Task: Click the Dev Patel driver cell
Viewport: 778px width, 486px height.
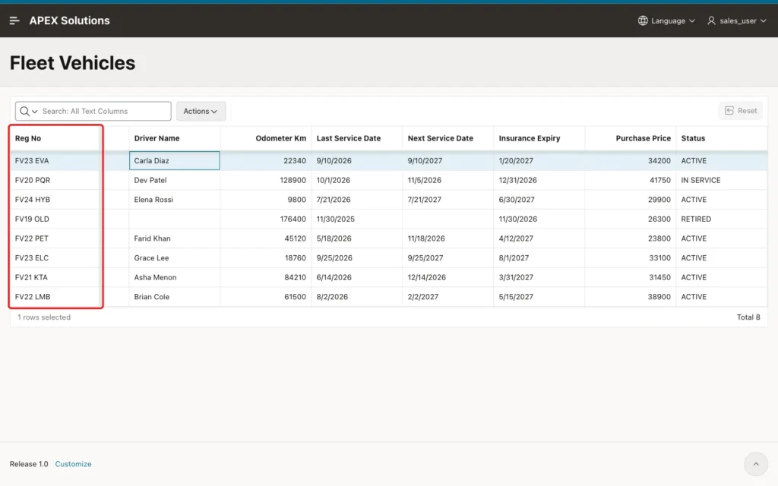Action: [x=174, y=180]
